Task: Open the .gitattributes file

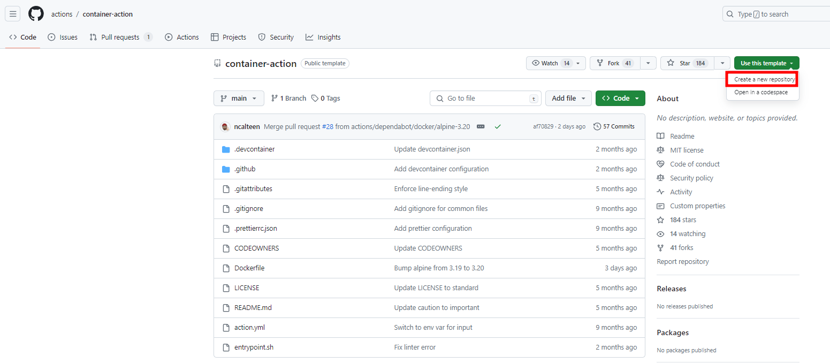Action: click(253, 189)
